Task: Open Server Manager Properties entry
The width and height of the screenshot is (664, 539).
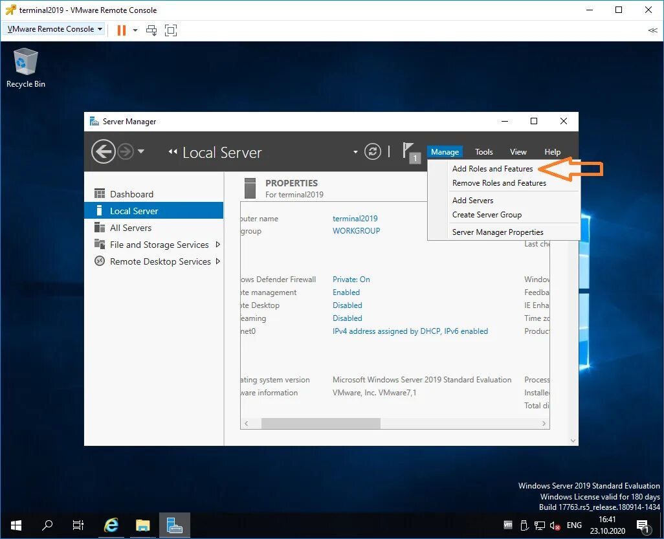Action: coord(498,232)
